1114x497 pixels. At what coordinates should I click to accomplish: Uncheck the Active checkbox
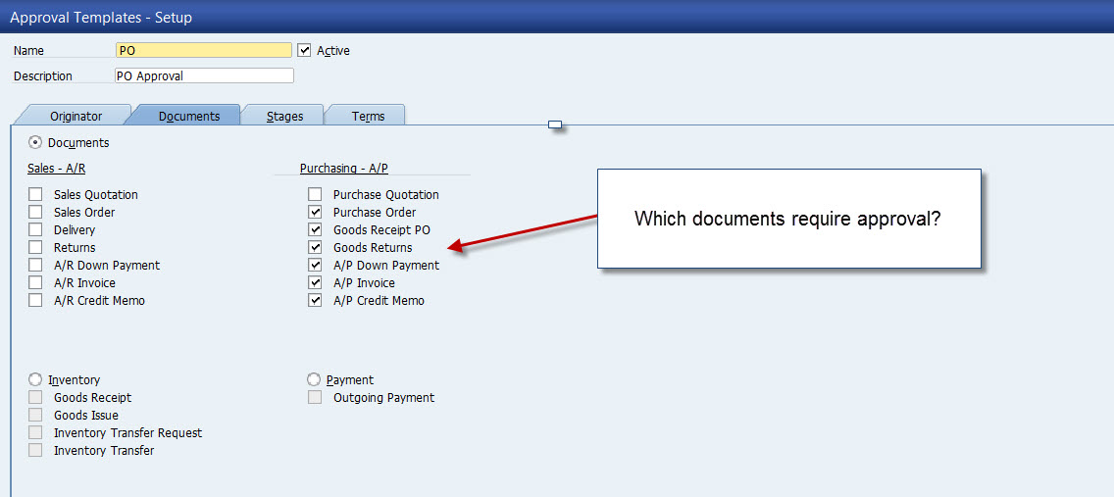(x=304, y=50)
